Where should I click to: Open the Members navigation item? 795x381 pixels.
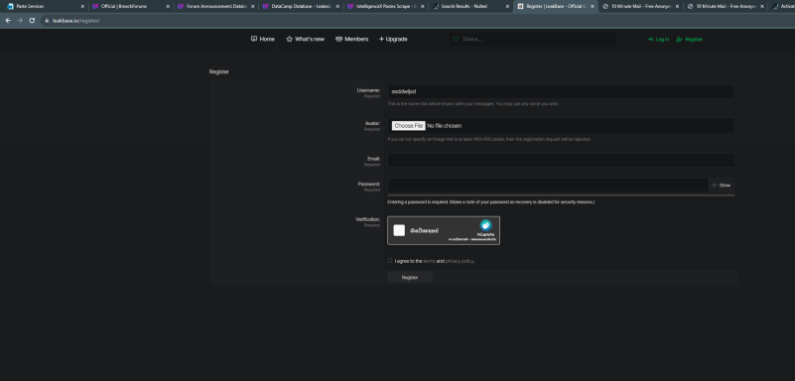point(352,39)
